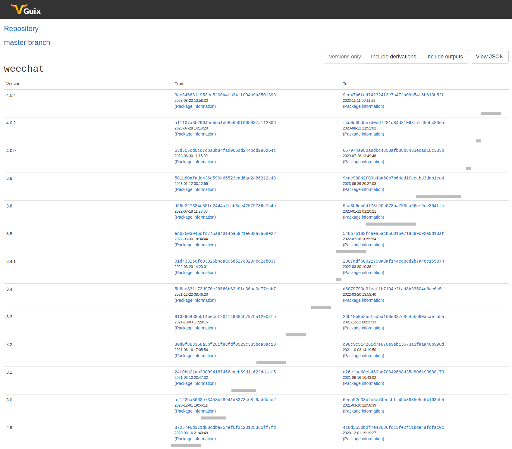The height and width of the screenshot is (449, 512).
Task: Open From commit a11107a3b2964ad4 for version 4.0.2
Action: [225, 123]
